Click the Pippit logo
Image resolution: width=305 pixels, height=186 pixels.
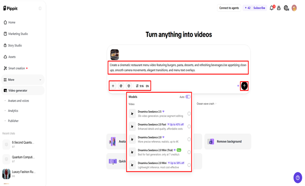point(10,8)
